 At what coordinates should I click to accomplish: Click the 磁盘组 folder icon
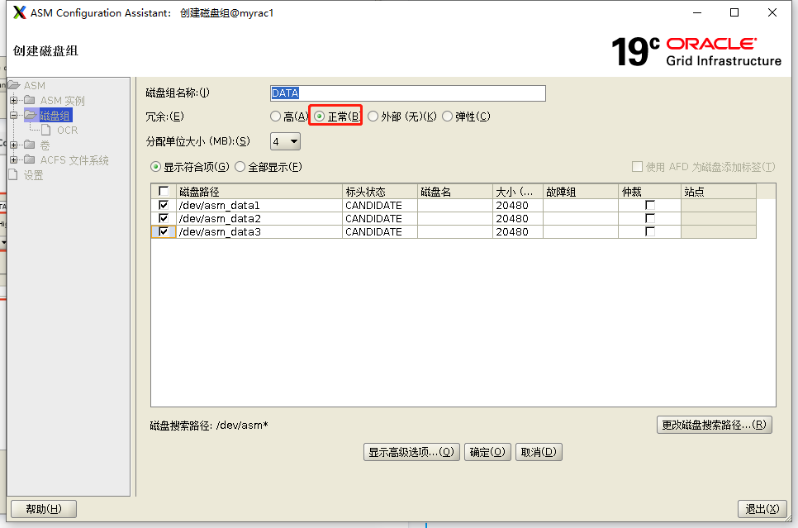[x=31, y=115]
